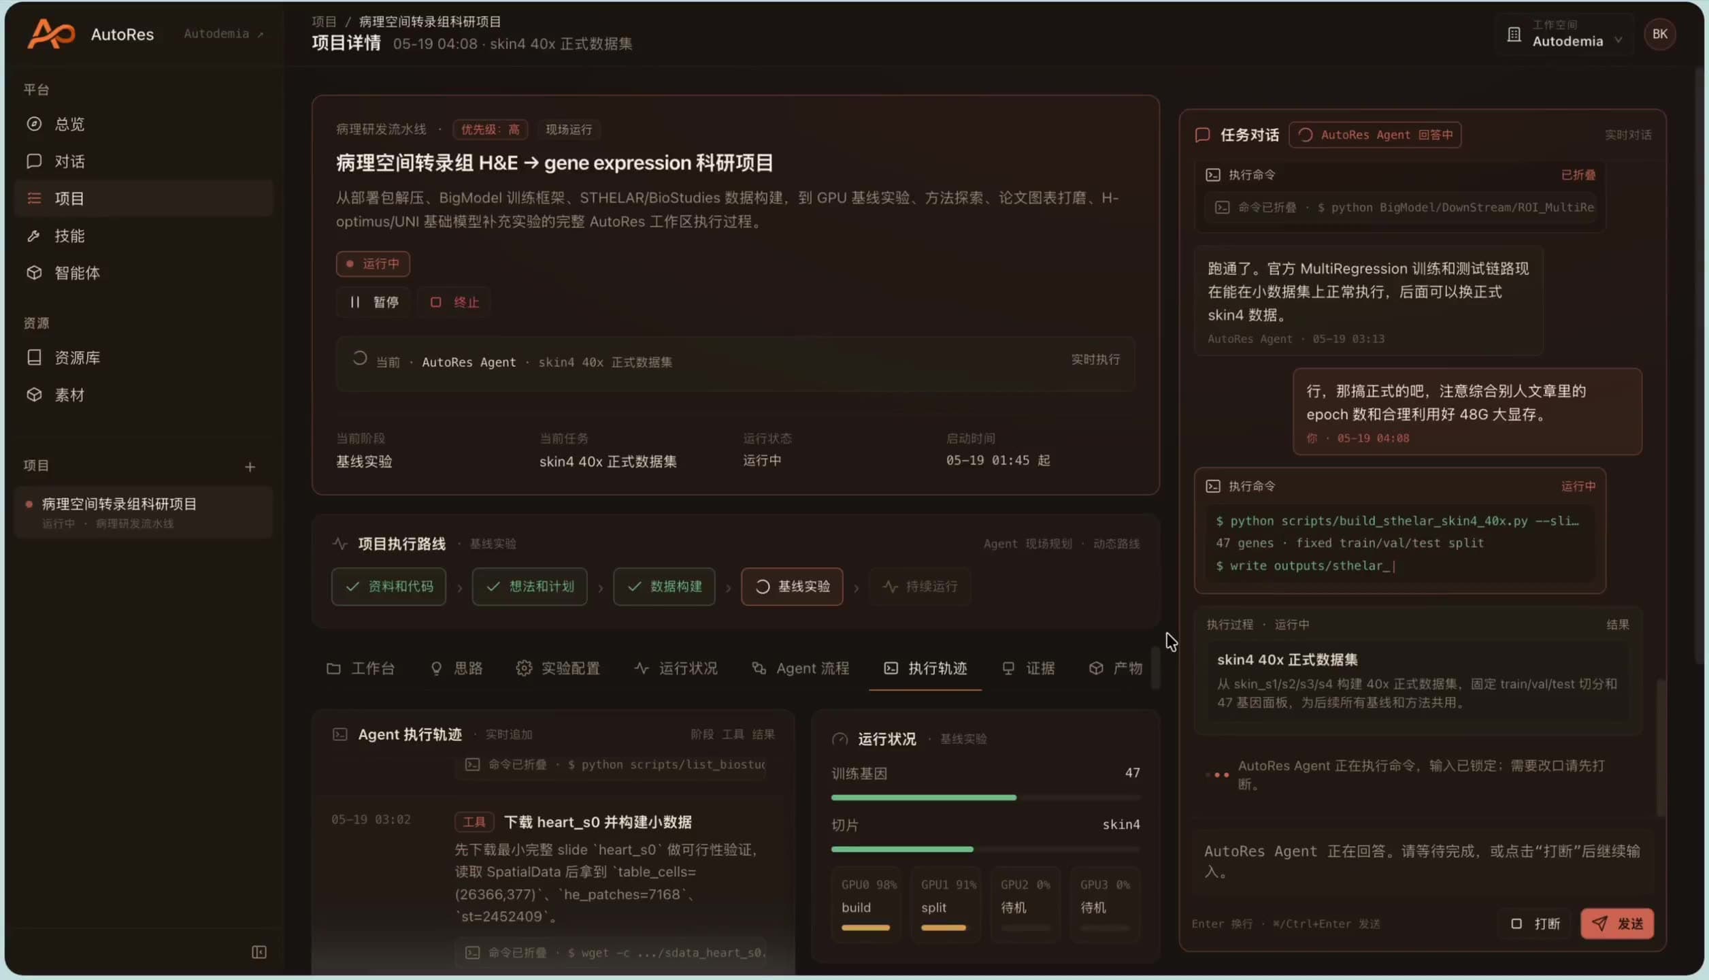This screenshot has height=980, width=1709.
Task: Select the 想法和计划 route step
Action: 529,587
